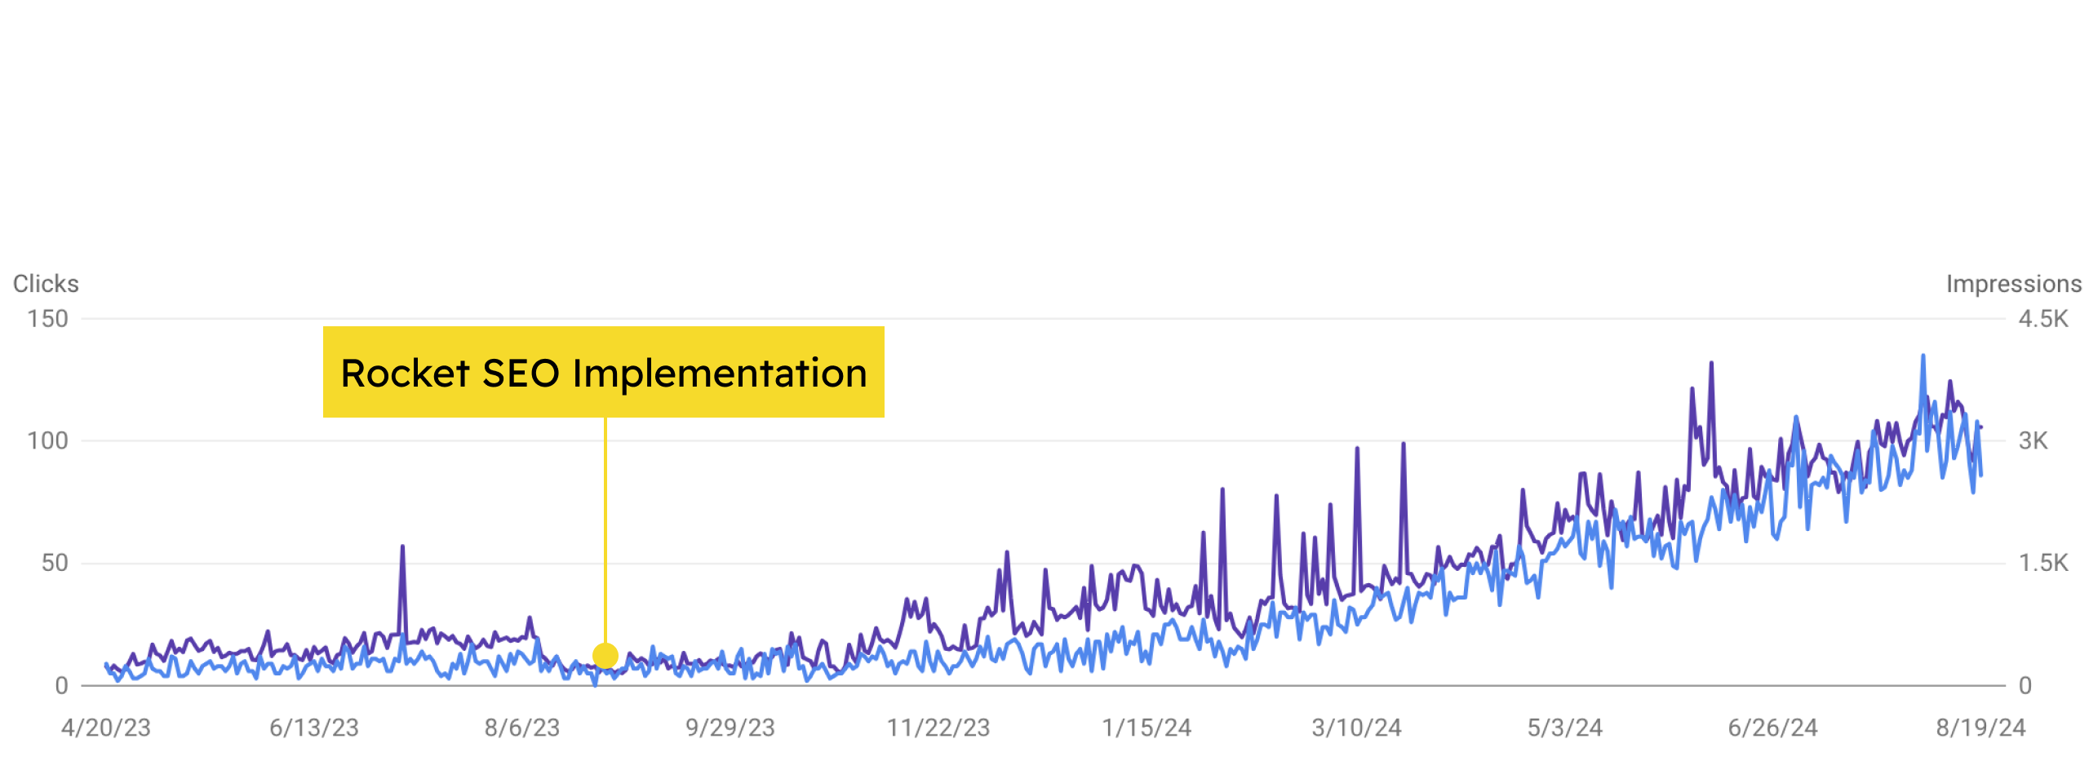Click the 4.5K Impressions axis value
2089x783 pixels.
[x=2043, y=319]
